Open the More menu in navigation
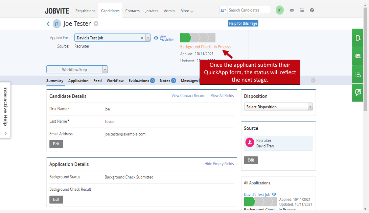The width and height of the screenshot is (369, 213). pos(187,11)
